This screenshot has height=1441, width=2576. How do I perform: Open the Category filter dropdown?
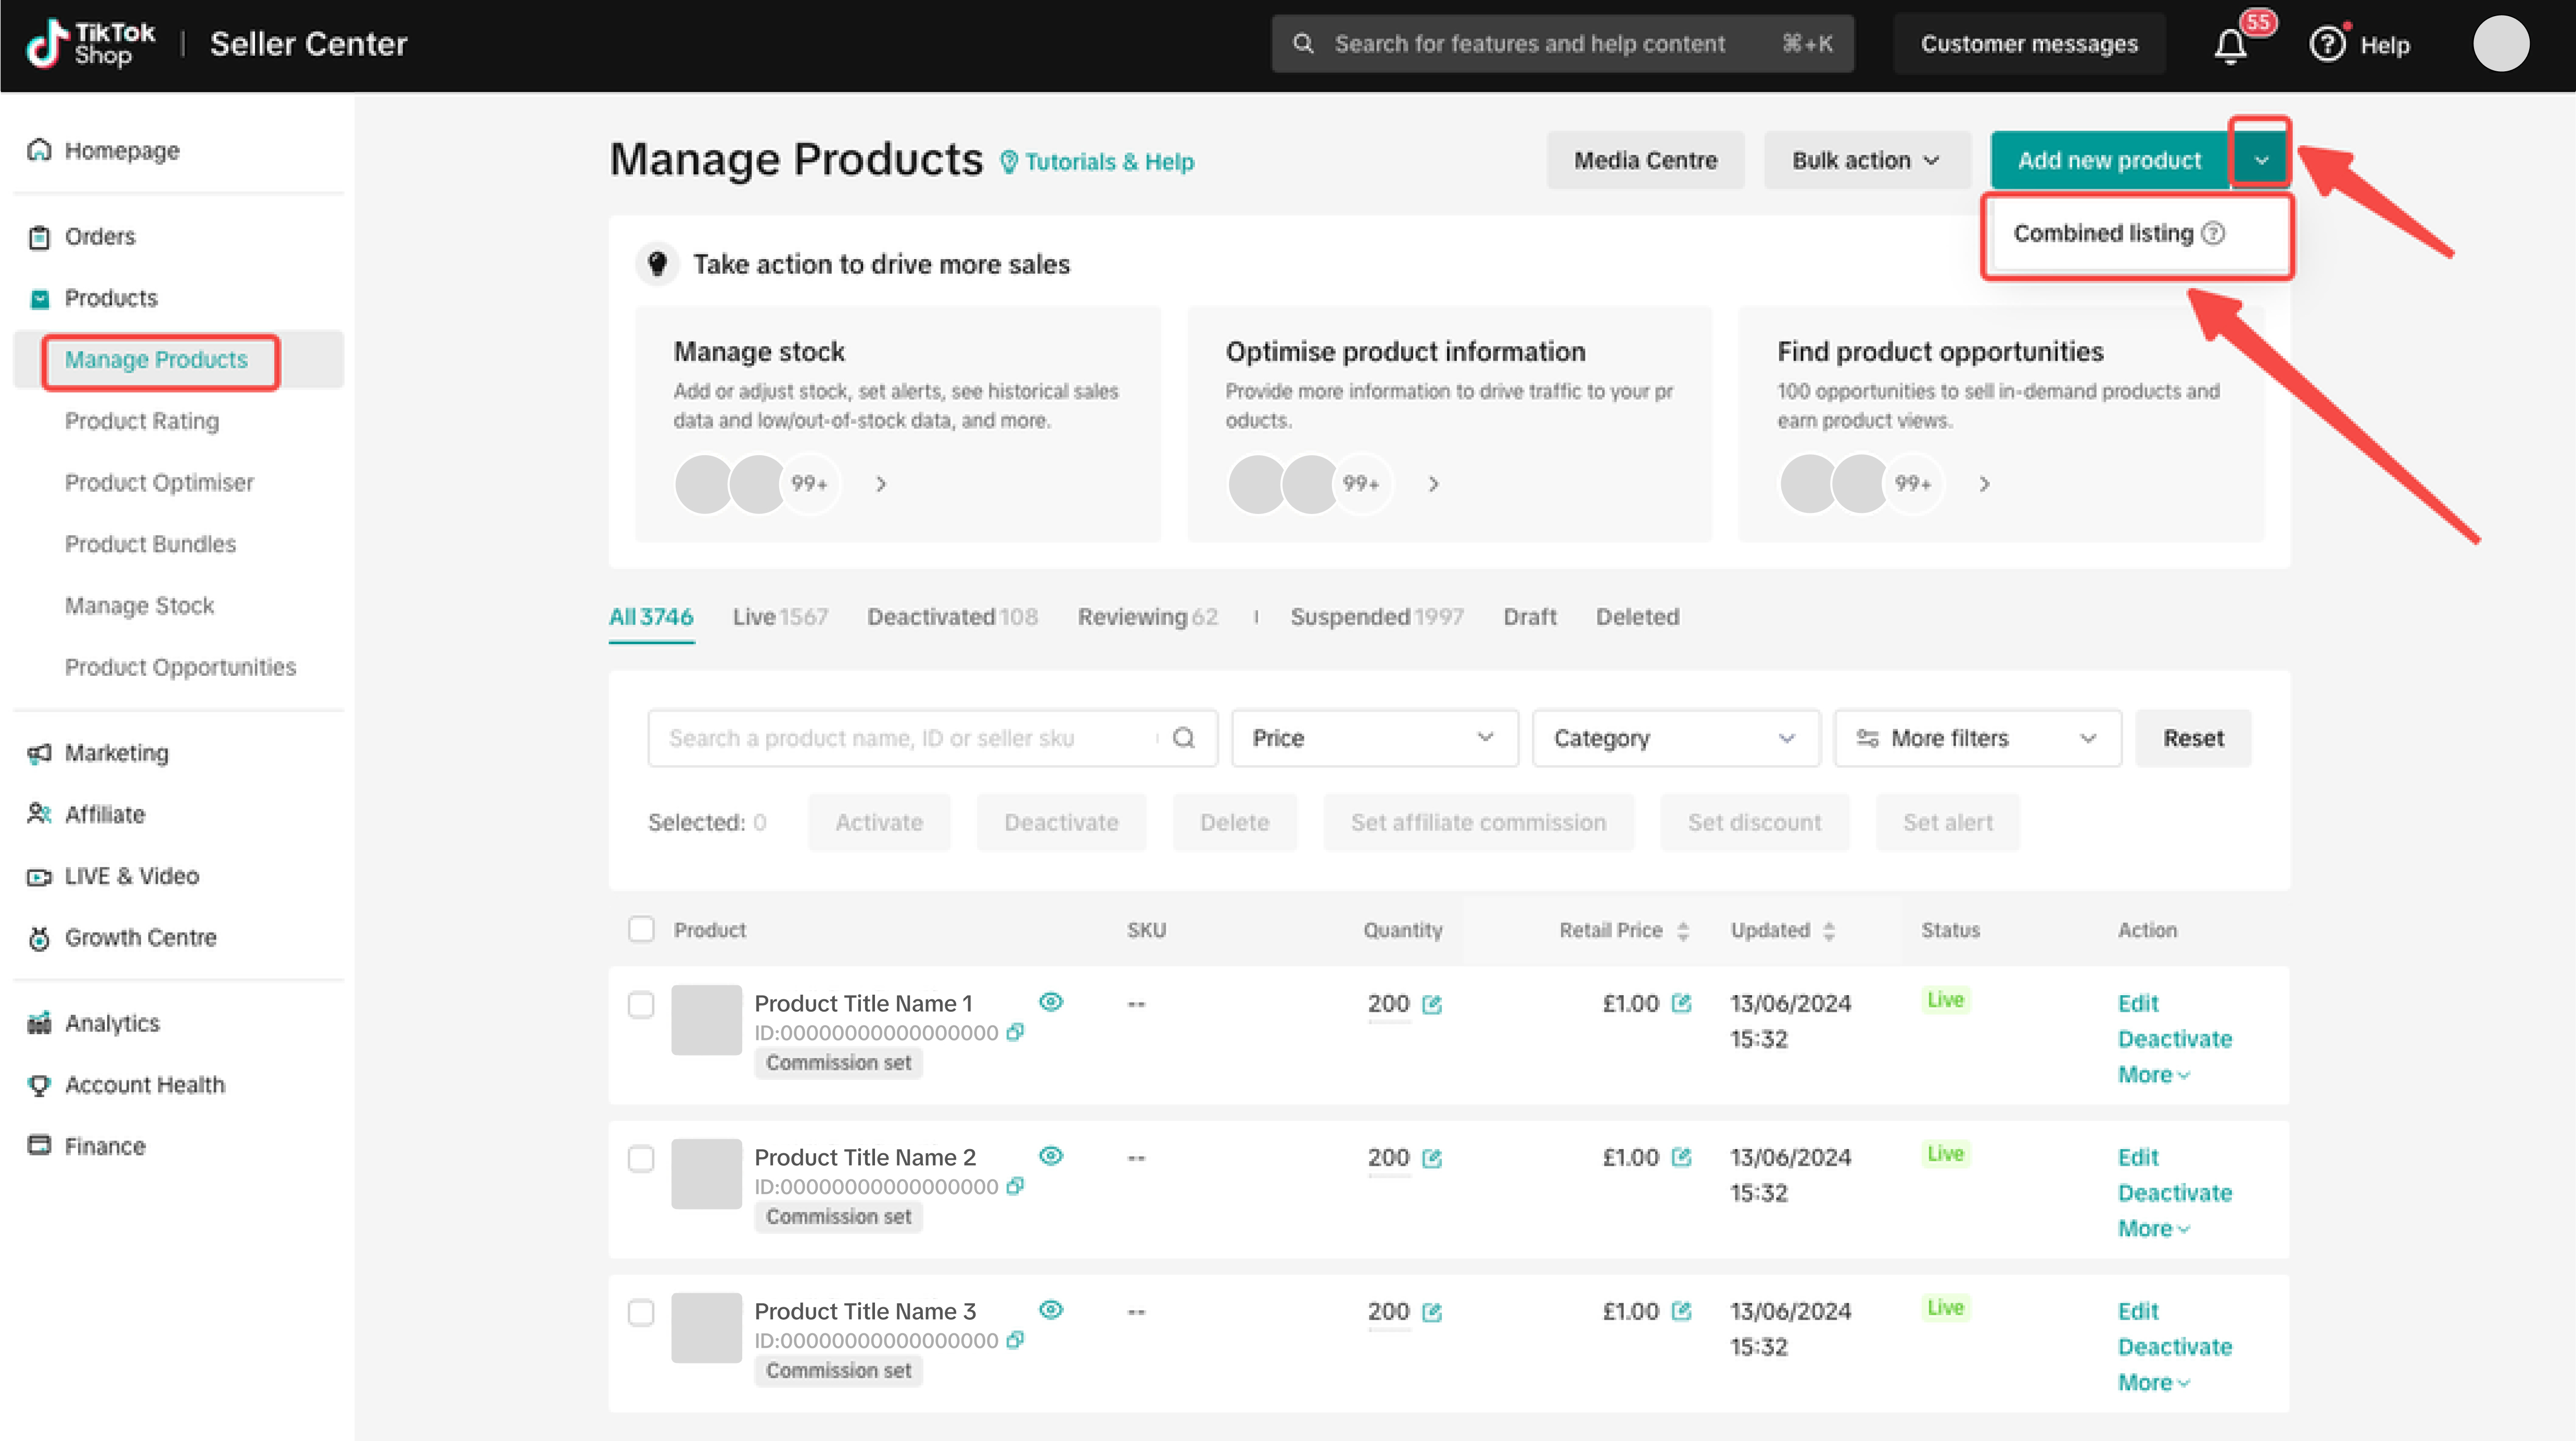1676,739
